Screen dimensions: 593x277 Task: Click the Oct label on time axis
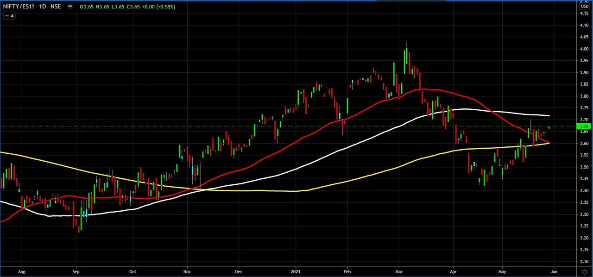pyautogui.click(x=132, y=272)
